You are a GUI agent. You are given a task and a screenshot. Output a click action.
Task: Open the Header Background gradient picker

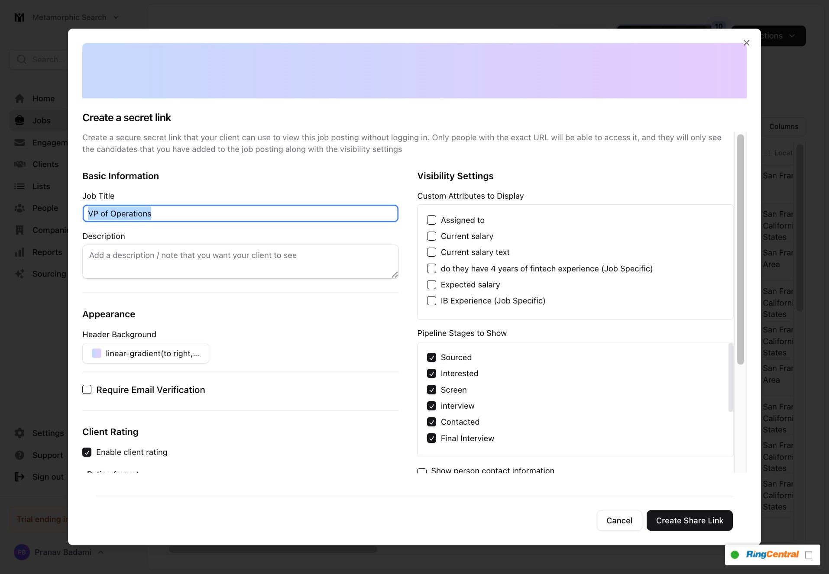(146, 354)
